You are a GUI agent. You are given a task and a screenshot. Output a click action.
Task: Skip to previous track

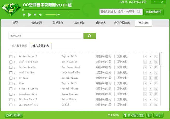(x=24, y=15)
